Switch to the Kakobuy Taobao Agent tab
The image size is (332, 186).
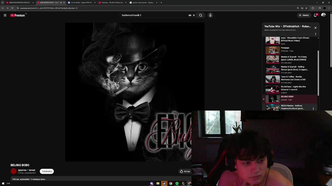coord(113,3)
